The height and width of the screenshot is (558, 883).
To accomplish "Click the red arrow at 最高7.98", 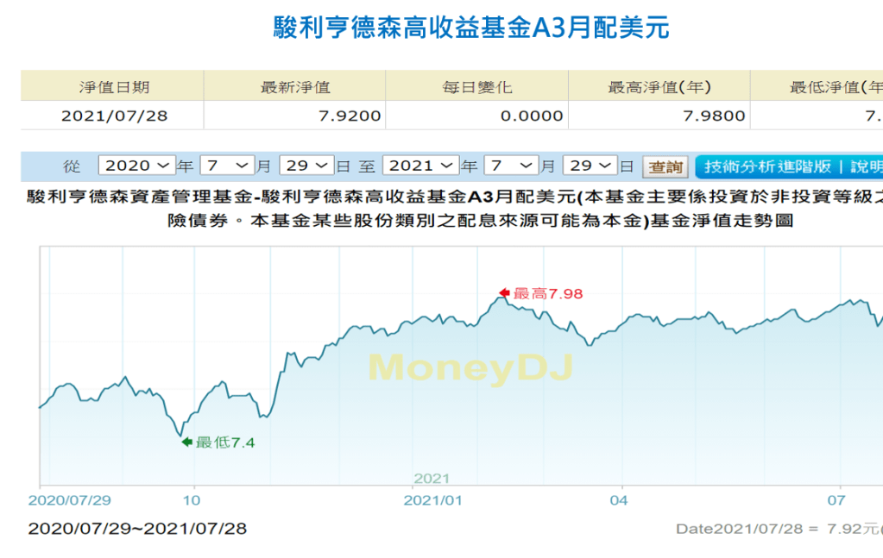I will tap(504, 293).
